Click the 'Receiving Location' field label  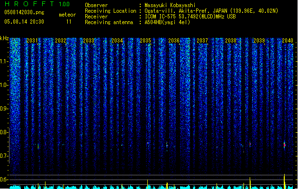pyautogui.click(x=110, y=11)
